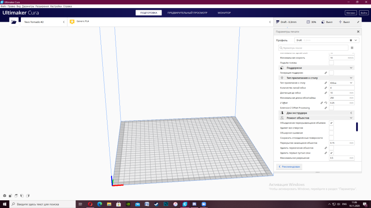Viewport: 371px width, 208px height.
Task: Select the left side view cube icon
Action: point(22,196)
